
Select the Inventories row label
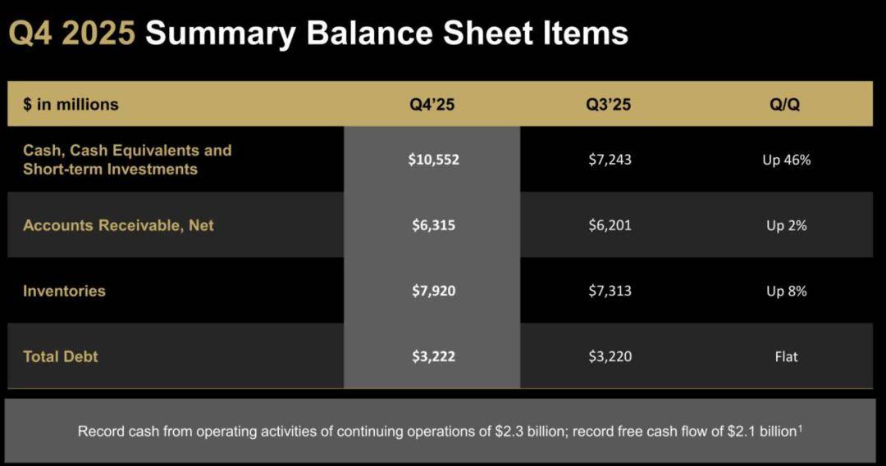(x=64, y=291)
